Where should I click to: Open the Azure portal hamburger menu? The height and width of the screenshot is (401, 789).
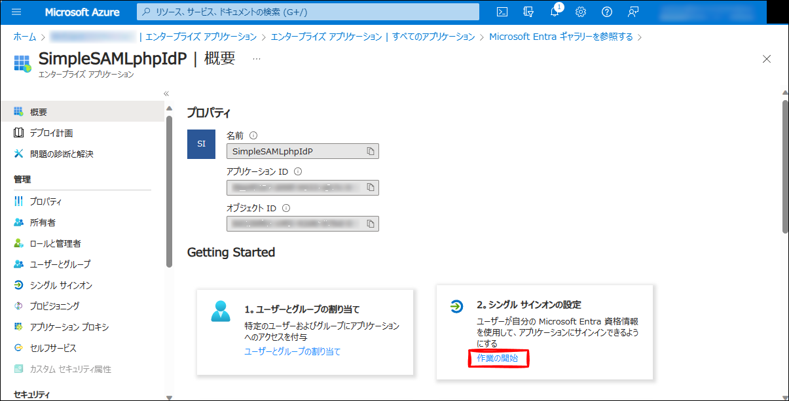pyautogui.click(x=17, y=12)
